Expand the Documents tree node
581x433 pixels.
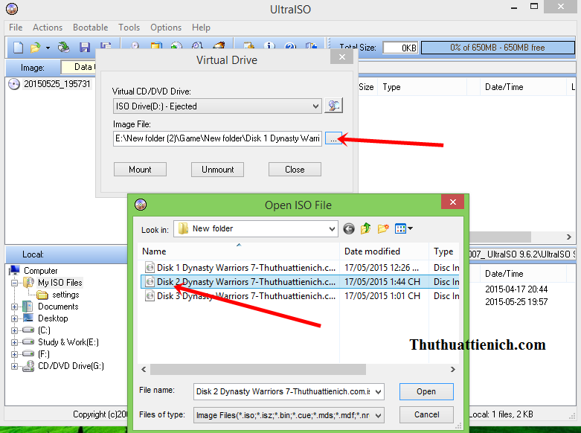[14, 307]
